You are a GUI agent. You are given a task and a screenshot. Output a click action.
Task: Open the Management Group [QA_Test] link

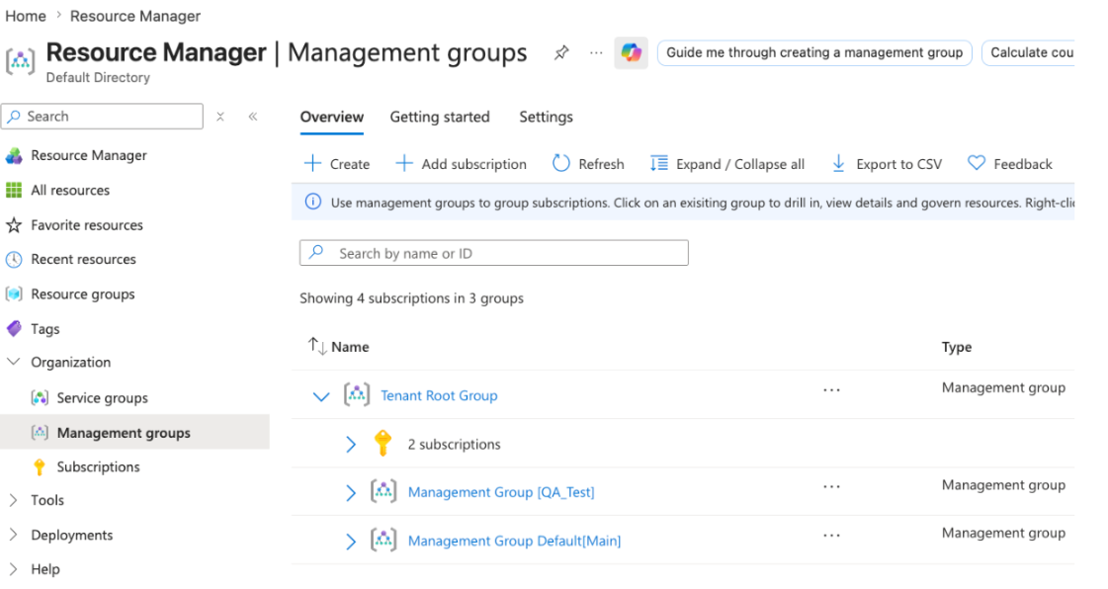(x=501, y=492)
